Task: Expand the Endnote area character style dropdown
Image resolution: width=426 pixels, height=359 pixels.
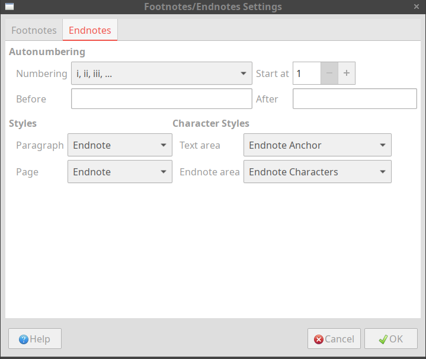Action: tap(318, 172)
